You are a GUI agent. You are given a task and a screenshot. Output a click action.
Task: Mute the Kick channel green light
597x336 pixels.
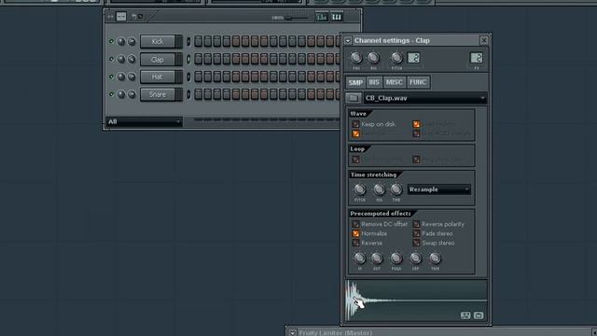(111, 41)
